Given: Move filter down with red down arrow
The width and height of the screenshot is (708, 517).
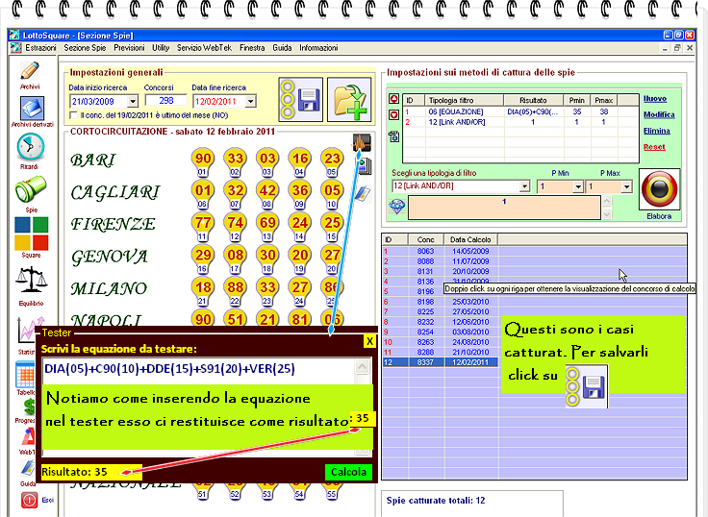Looking at the screenshot, I should 393,115.
